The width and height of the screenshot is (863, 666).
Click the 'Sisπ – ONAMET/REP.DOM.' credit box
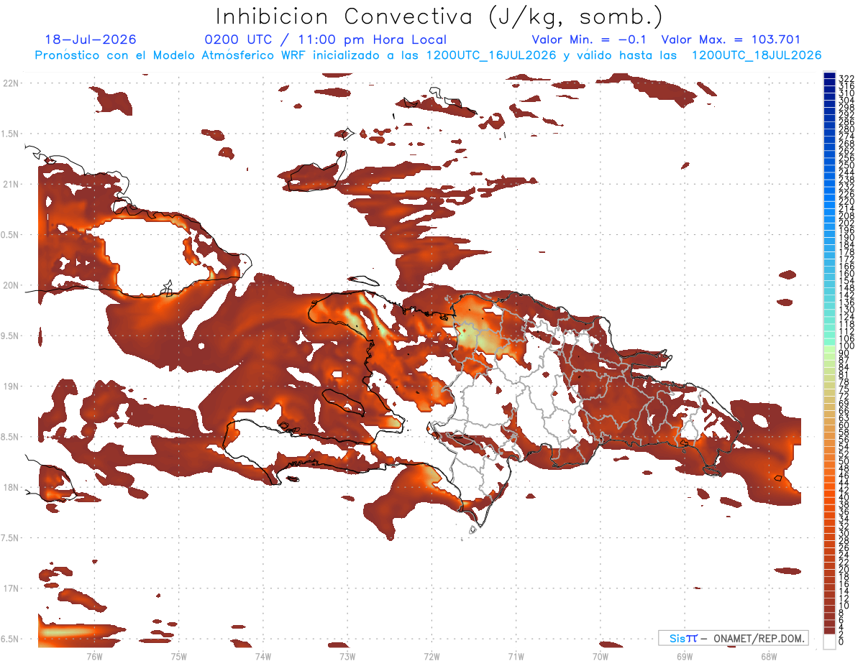click(734, 638)
